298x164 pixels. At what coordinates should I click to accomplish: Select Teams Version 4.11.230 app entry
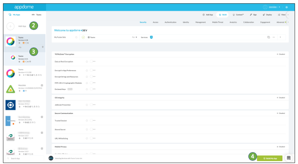[24, 73]
